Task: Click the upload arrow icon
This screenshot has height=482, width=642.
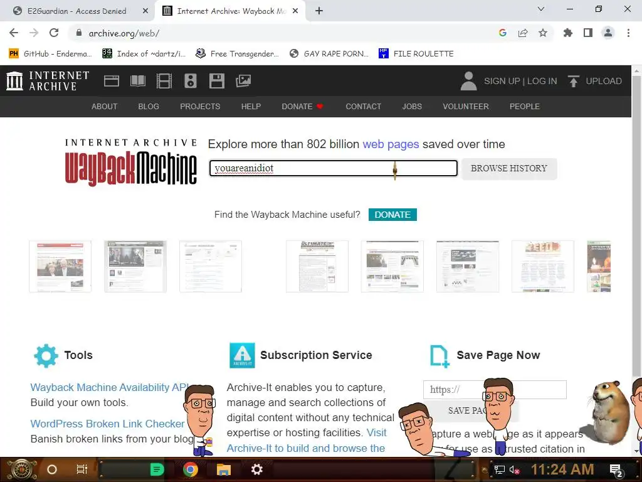Action: point(573,81)
